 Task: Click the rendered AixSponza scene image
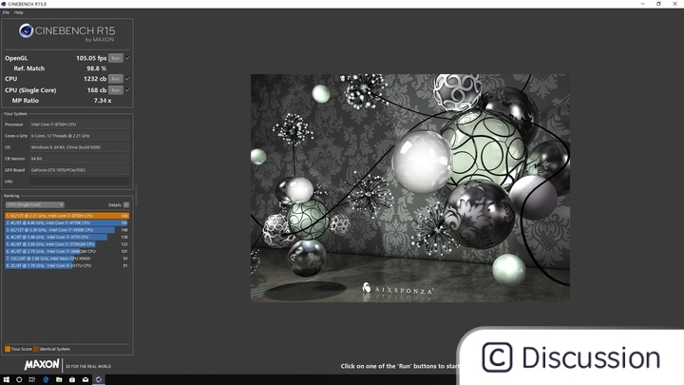pos(410,187)
